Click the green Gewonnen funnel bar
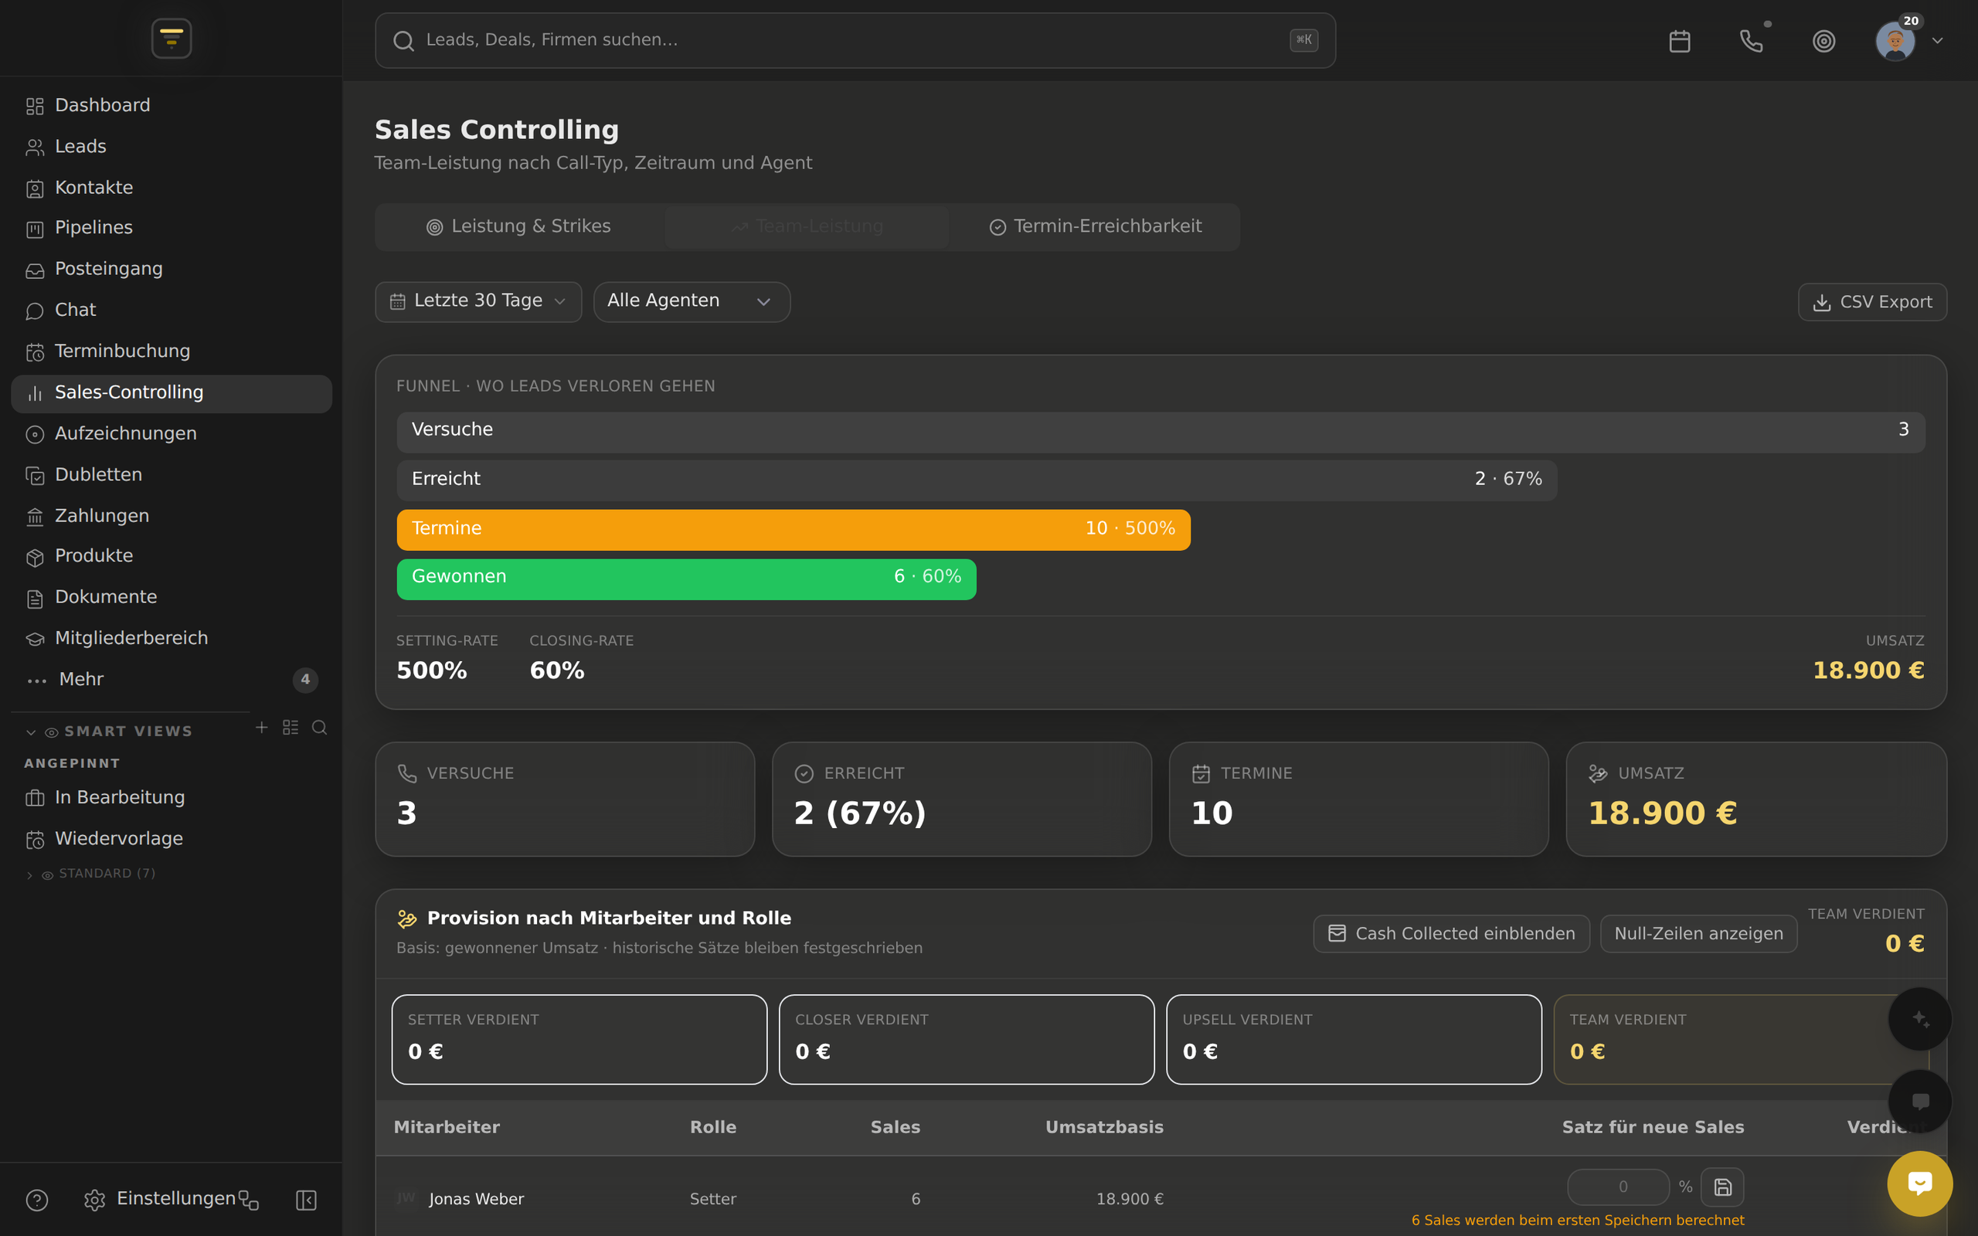Viewport: 1978px width, 1236px height. click(687, 579)
